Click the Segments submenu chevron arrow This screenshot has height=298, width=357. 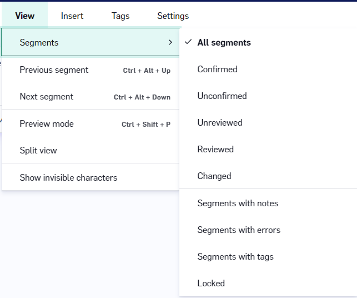(x=170, y=42)
